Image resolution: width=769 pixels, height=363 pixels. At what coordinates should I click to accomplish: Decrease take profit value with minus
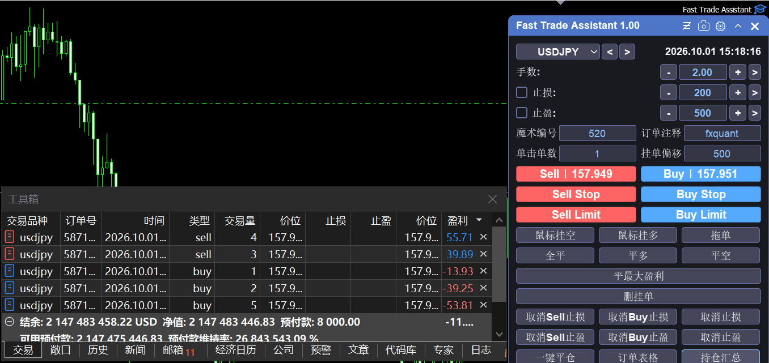pyautogui.click(x=669, y=113)
